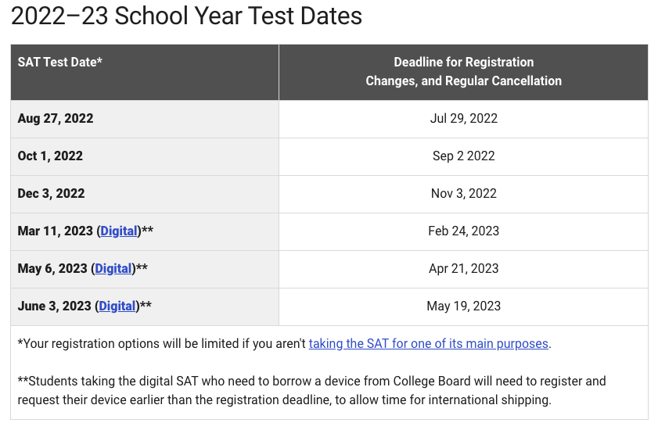
Task: Click the "May 6, 2023" date text
Action: 52,269
